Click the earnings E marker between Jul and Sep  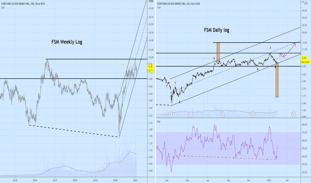pos(222,114)
